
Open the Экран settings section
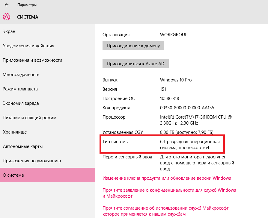pyautogui.click(x=9, y=31)
